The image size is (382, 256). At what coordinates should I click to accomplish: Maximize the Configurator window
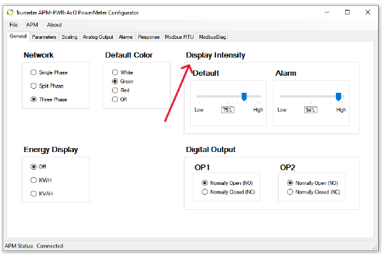pyautogui.click(x=347, y=12)
